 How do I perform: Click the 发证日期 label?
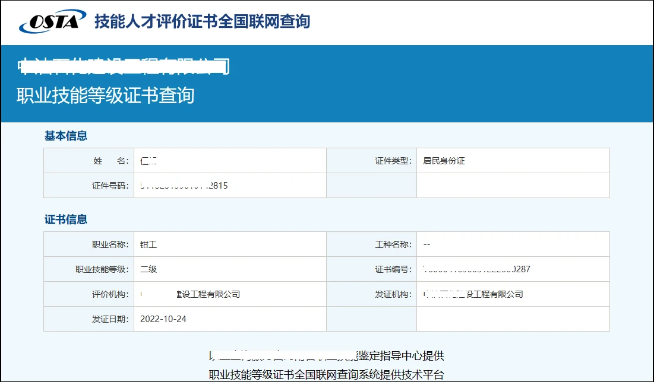tap(110, 319)
